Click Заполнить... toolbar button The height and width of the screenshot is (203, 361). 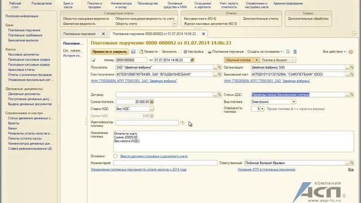170,51
